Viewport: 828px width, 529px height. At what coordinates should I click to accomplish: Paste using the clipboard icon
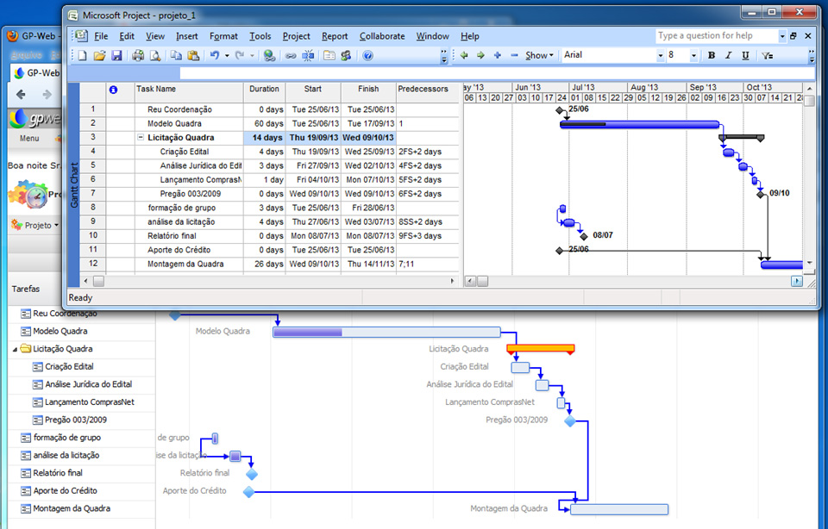click(193, 55)
